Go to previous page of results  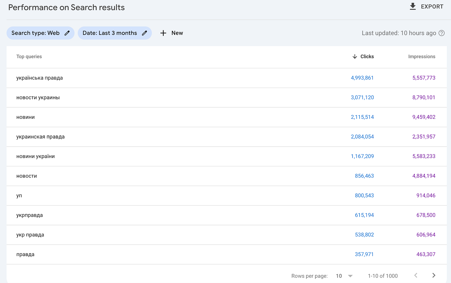(416, 275)
